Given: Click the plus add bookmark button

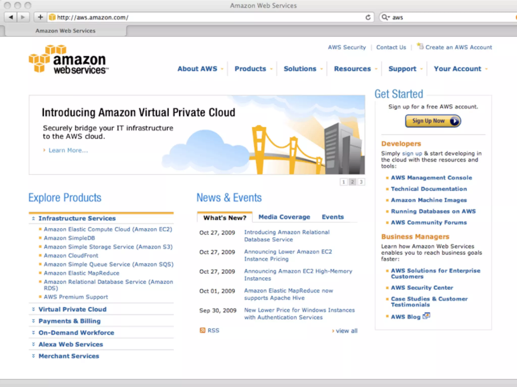Looking at the screenshot, I should point(40,17).
